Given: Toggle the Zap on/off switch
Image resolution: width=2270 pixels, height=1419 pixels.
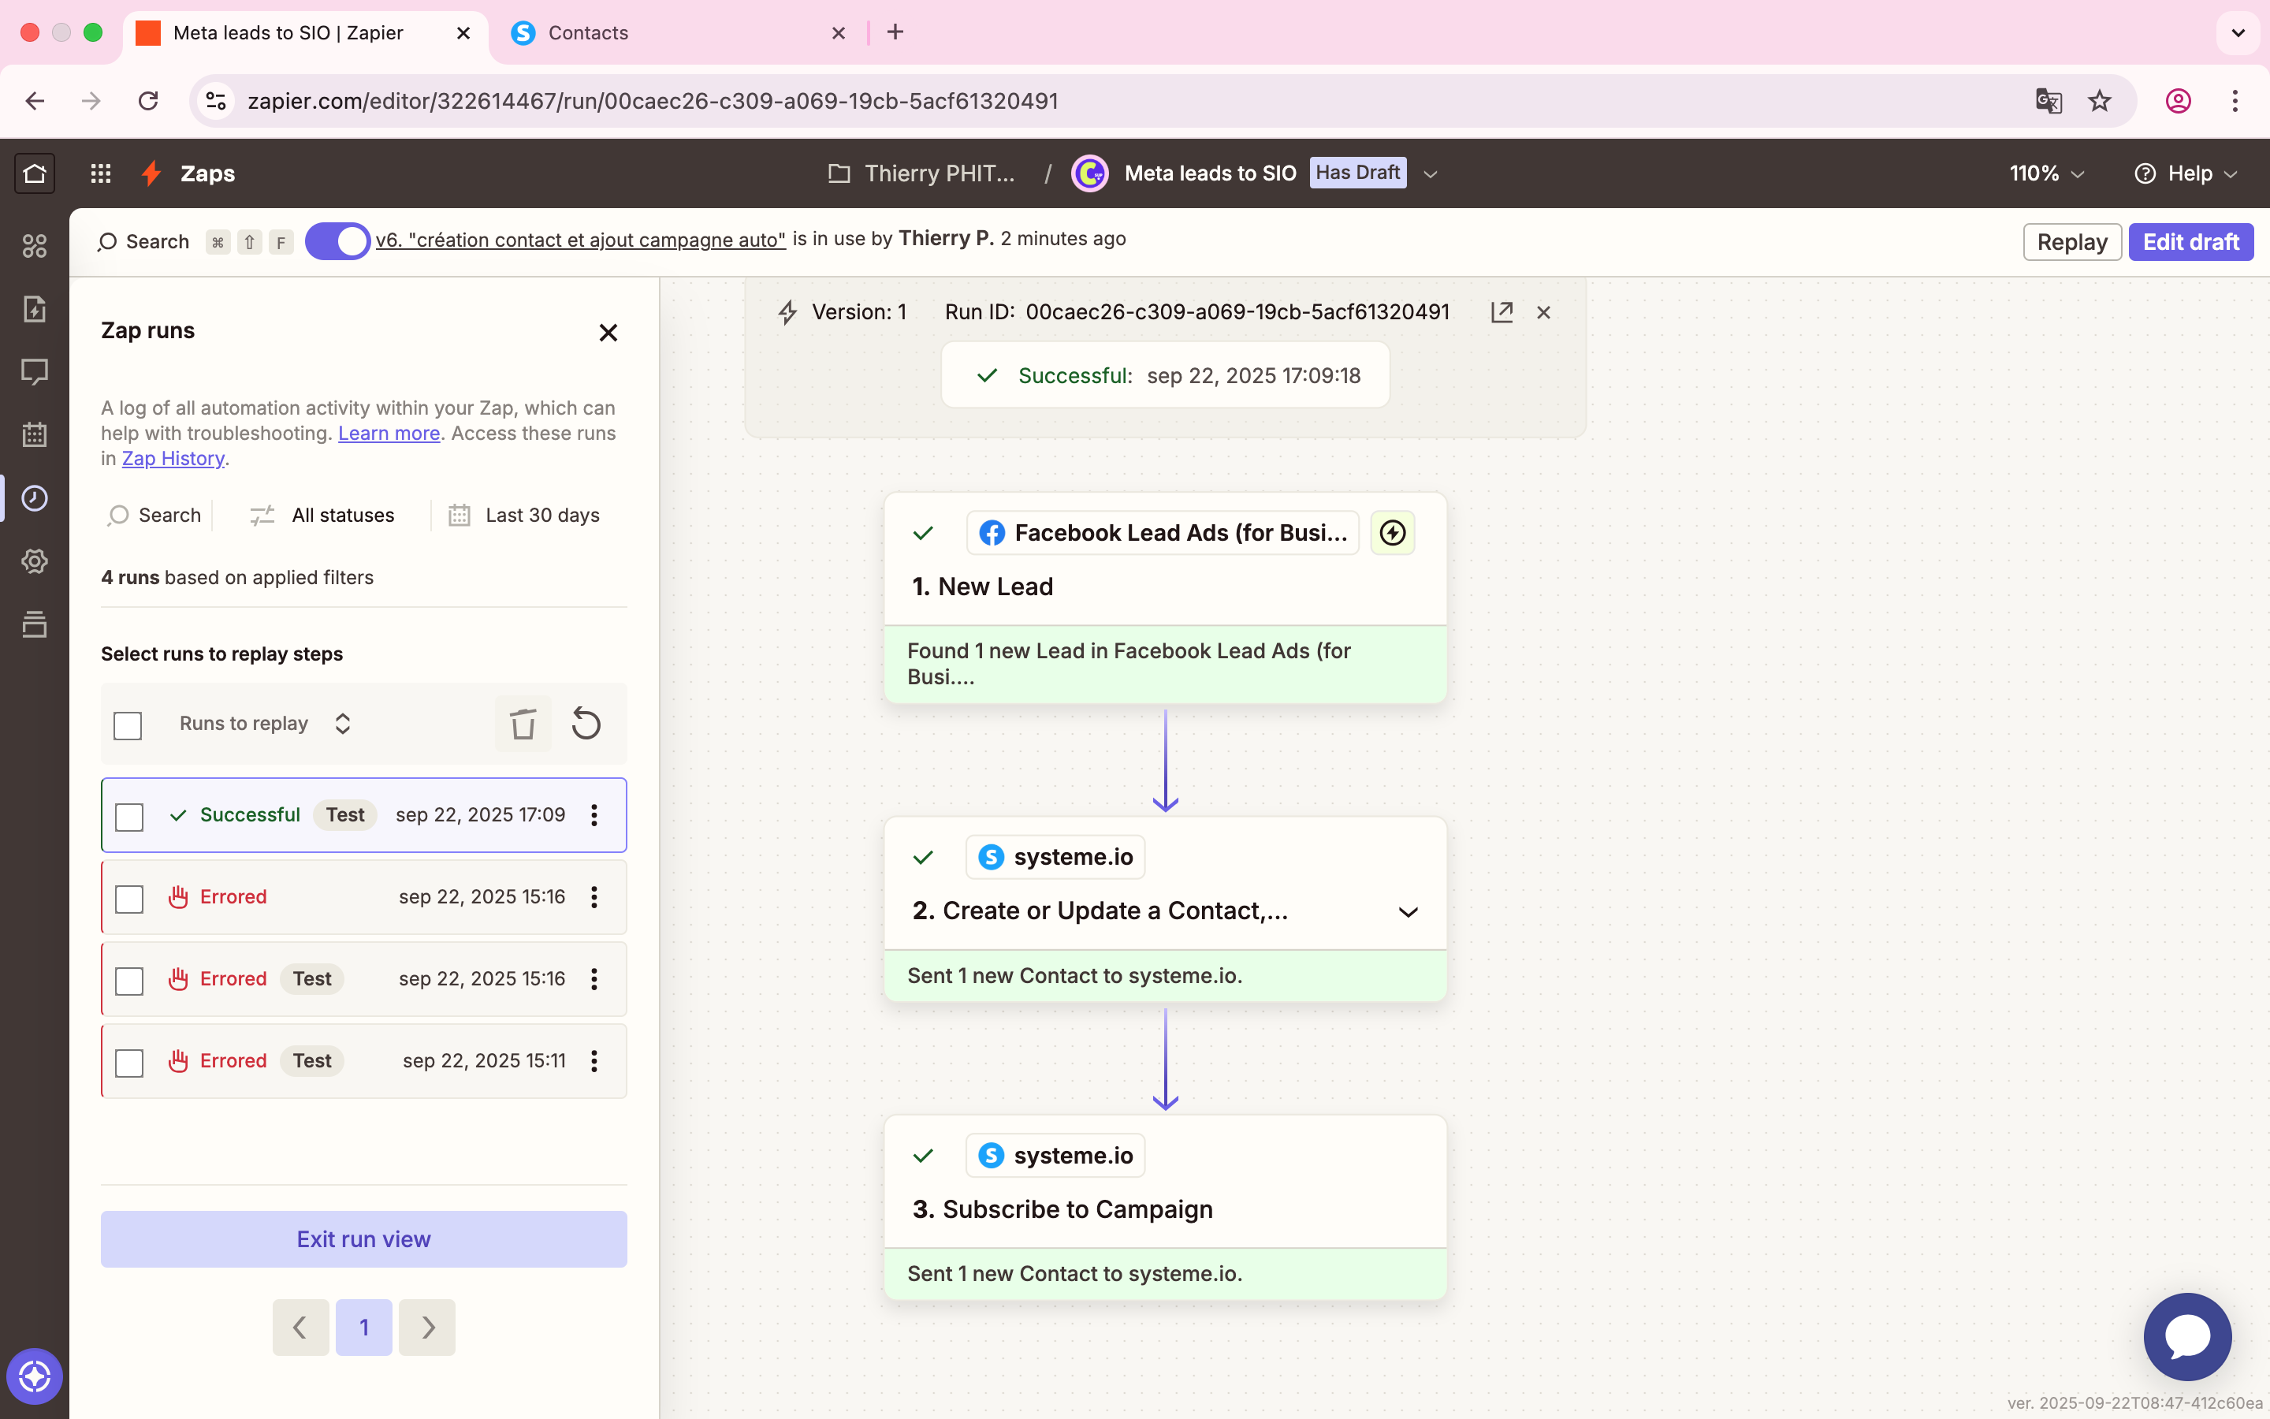Looking at the screenshot, I should (x=337, y=241).
